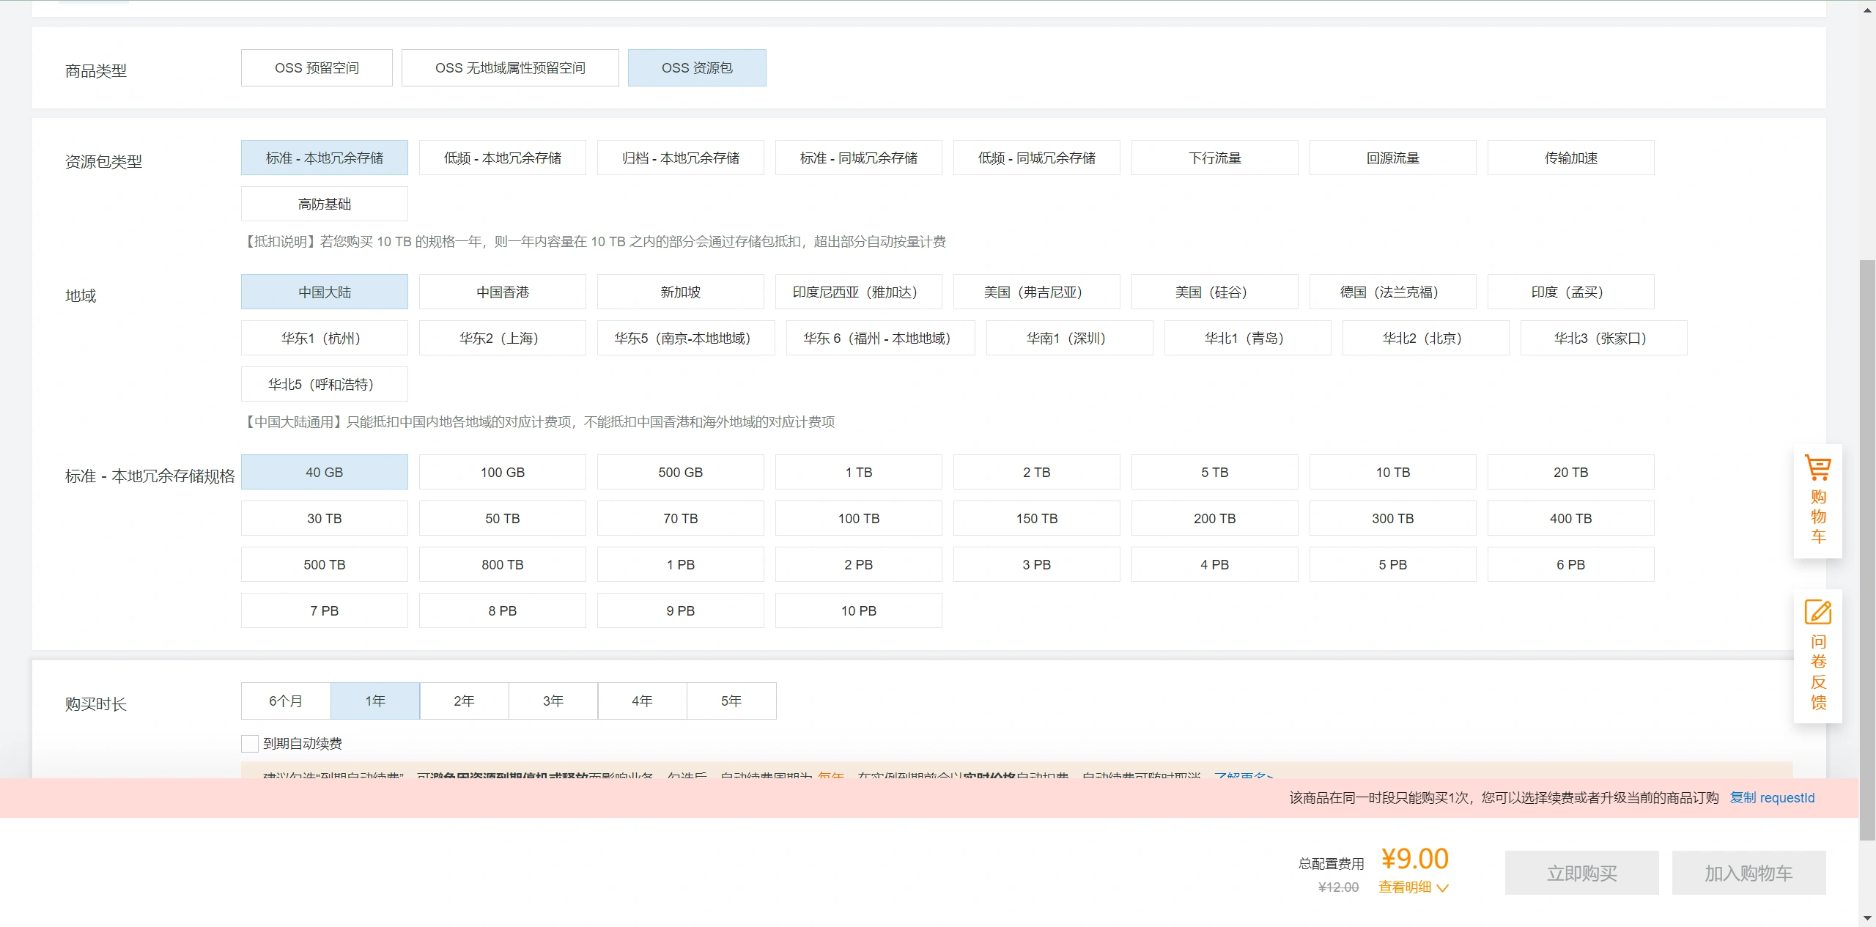Click the 立即购买 buy now button
Image resolution: width=1876 pixels, height=927 pixels.
point(1581,874)
